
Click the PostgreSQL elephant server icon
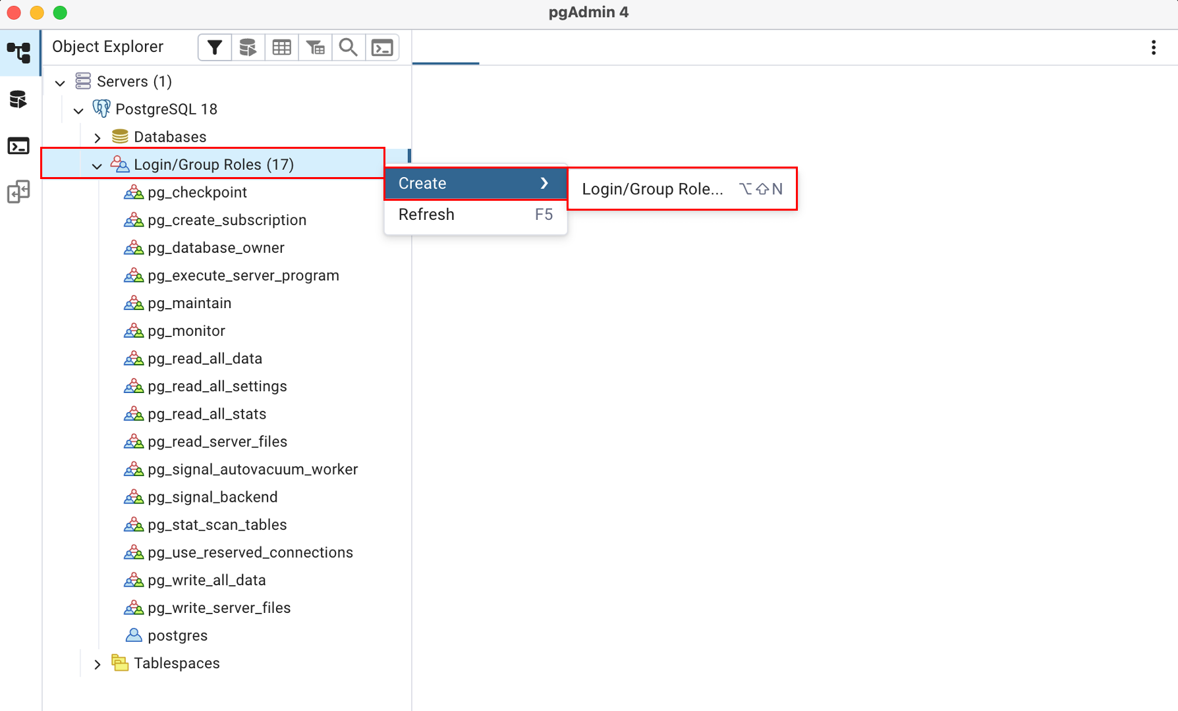click(x=101, y=109)
